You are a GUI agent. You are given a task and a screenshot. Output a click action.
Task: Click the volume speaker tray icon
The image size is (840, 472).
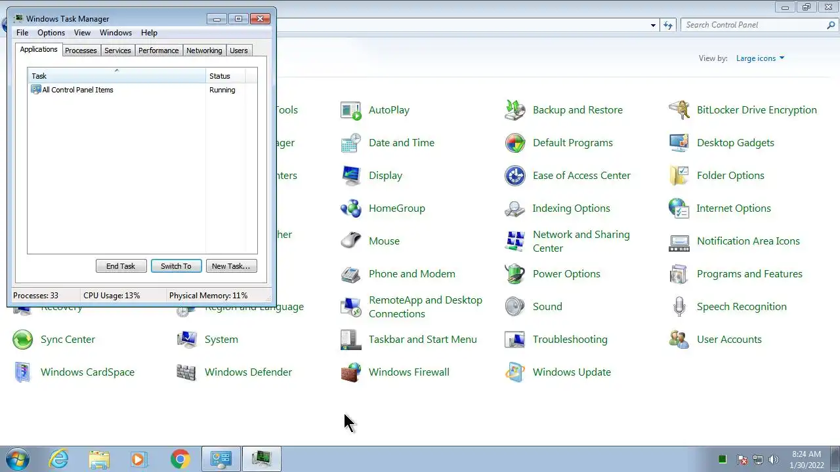point(774,460)
